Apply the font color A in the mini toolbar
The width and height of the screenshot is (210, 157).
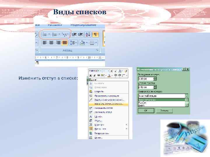[109, 76]
